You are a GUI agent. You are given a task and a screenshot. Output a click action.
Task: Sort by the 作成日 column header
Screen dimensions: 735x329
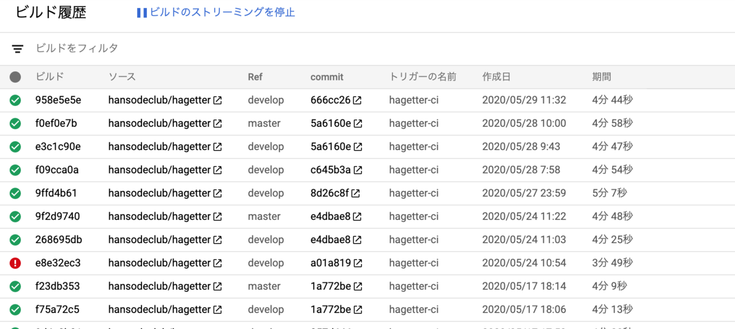496,77
